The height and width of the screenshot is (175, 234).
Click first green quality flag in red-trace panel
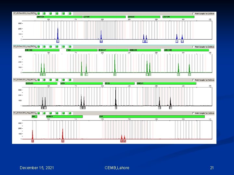38,113
